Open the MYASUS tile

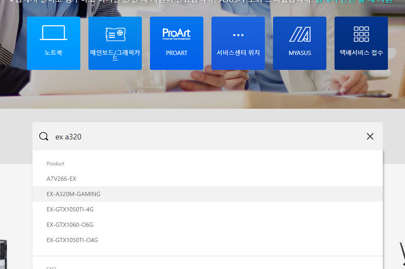click(x=299, y=43)
